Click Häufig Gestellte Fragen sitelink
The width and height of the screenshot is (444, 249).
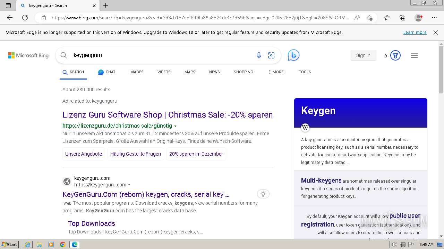tap(136, 154)
